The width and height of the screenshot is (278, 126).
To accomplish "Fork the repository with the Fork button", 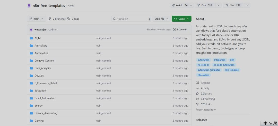I will pos(205,5).
